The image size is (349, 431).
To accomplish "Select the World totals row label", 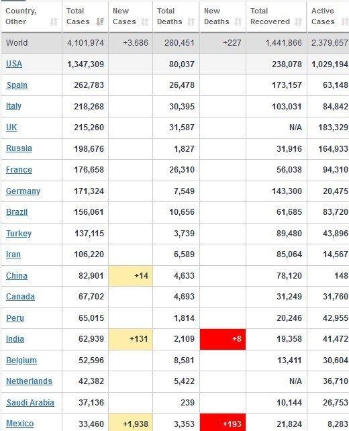I will pos(17,43).
